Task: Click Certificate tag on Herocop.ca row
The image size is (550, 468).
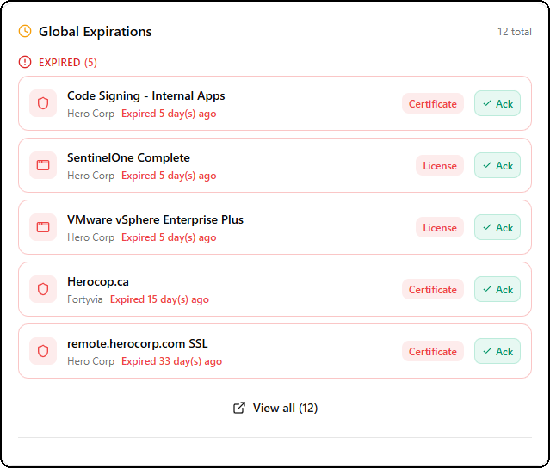Action: (x=433, y=289)
